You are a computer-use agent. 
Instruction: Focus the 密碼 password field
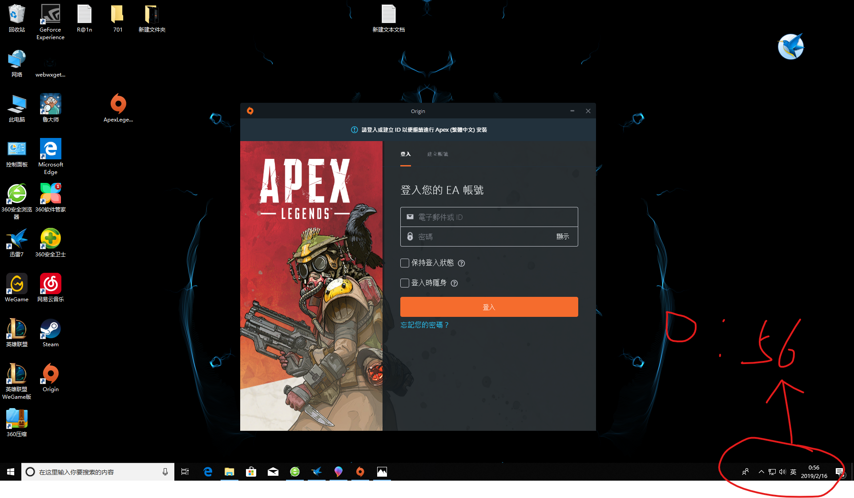click(x=489, y=237)
